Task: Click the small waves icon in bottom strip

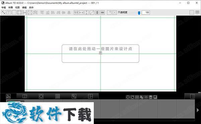Action: pyautogui.click(x=137, y=97)
